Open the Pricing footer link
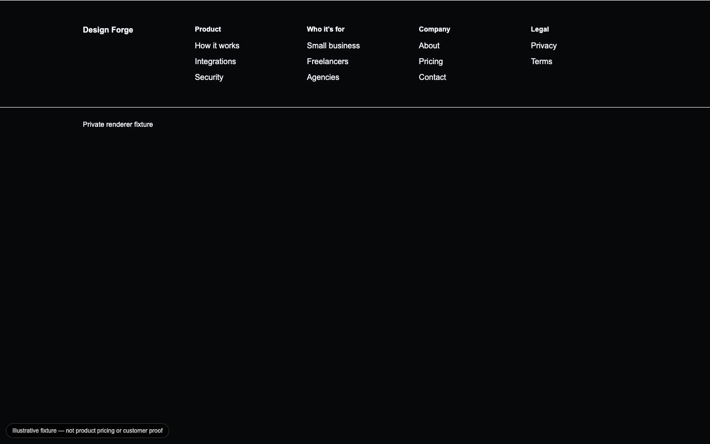 point(431,61)
